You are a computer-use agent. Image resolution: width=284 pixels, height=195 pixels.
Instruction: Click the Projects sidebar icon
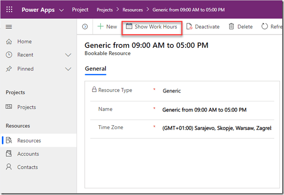9,107
